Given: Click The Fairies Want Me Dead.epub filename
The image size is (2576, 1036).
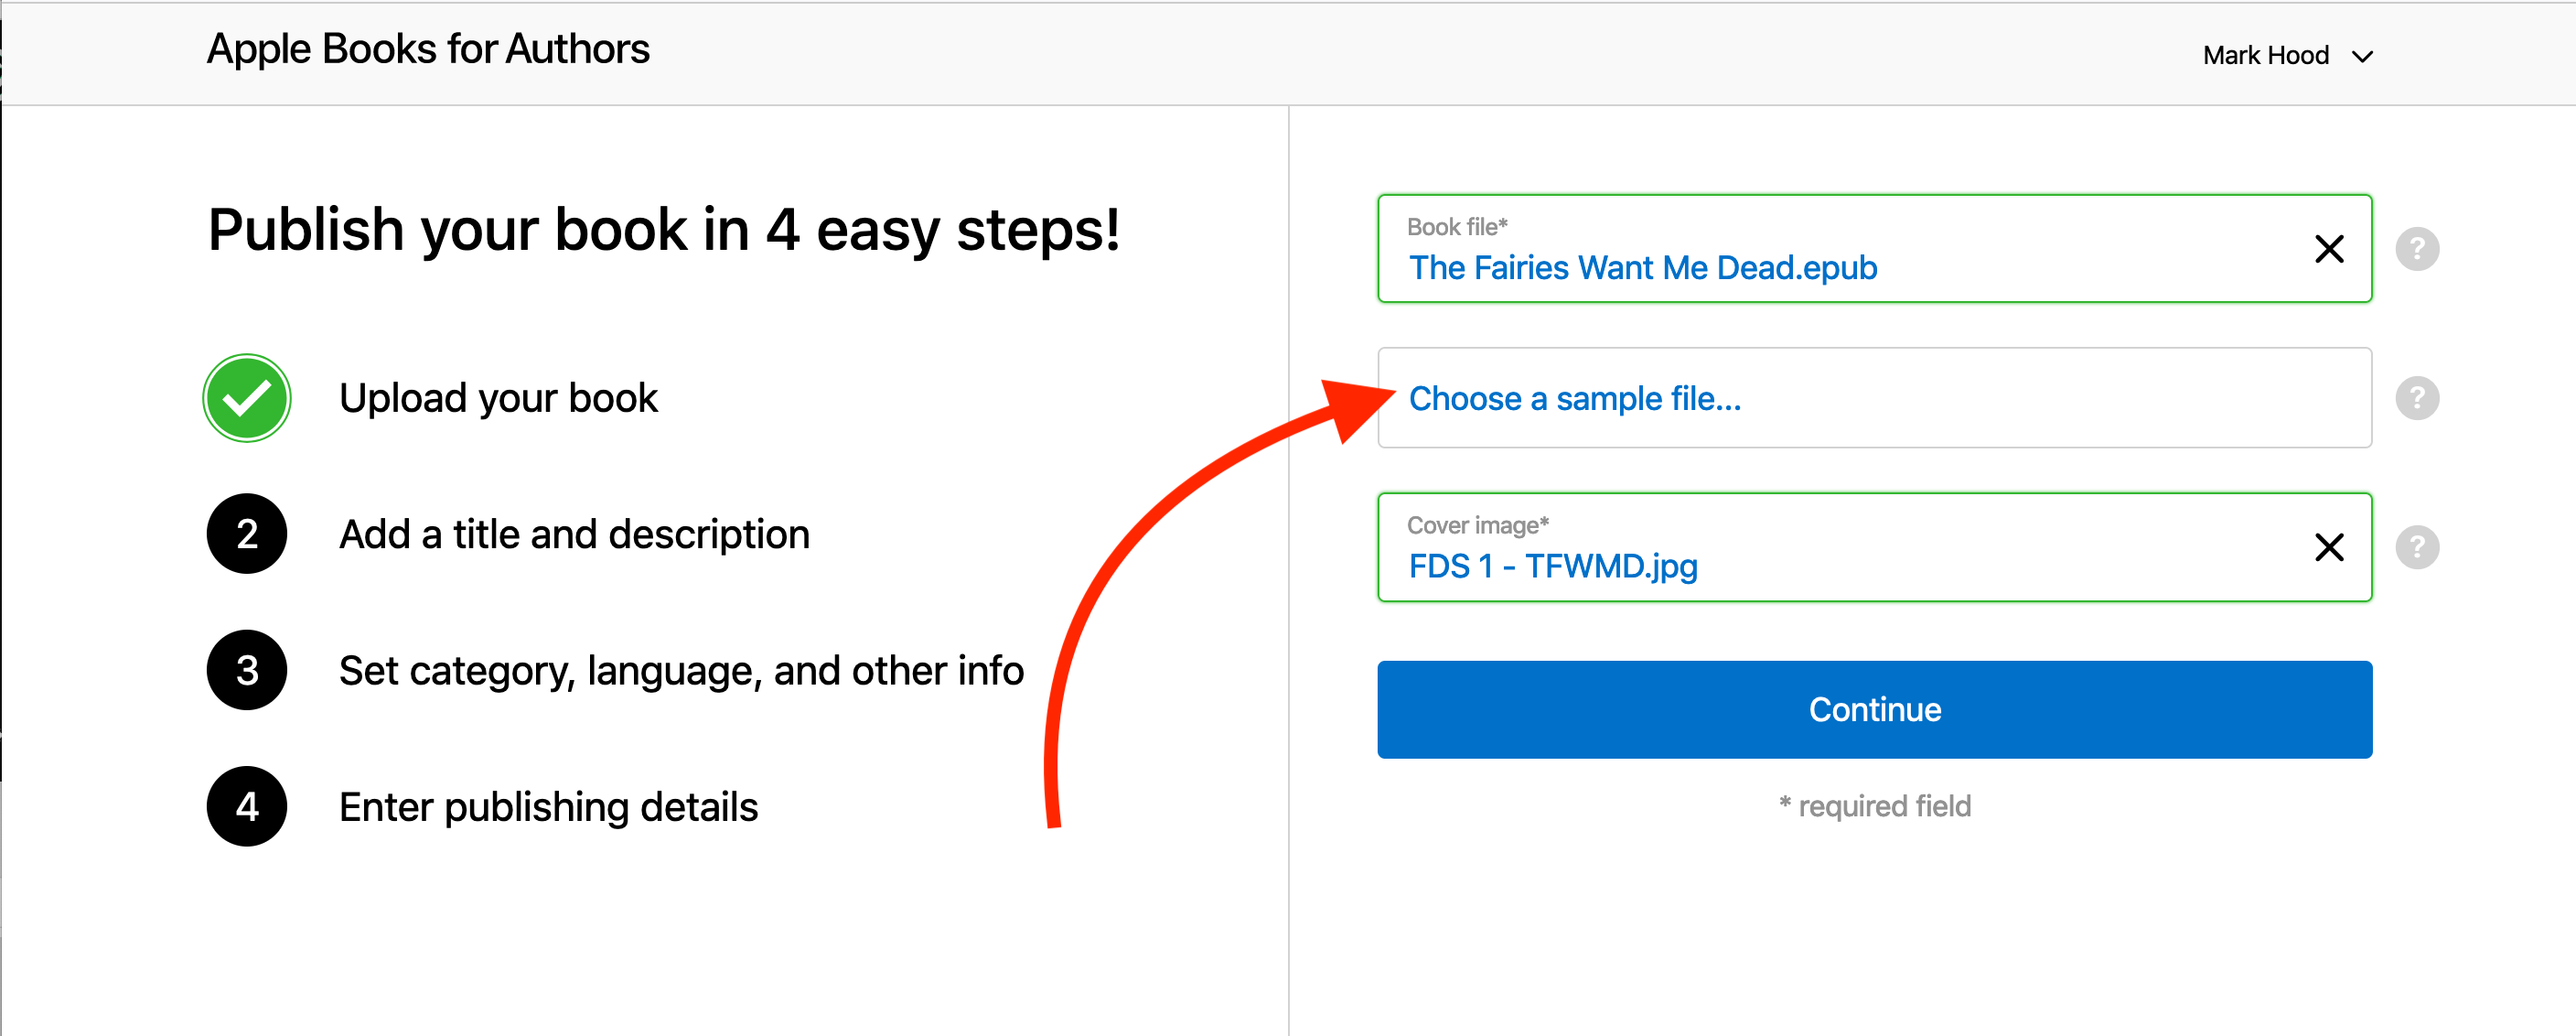Looking at the screenshot, I should pyautogui.click(x=1642, y=268).
